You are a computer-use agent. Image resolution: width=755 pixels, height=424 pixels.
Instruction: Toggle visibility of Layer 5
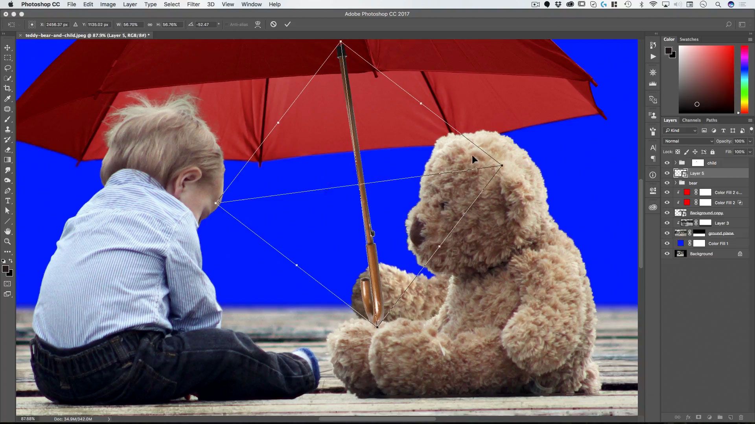click(x=667, y=173)
